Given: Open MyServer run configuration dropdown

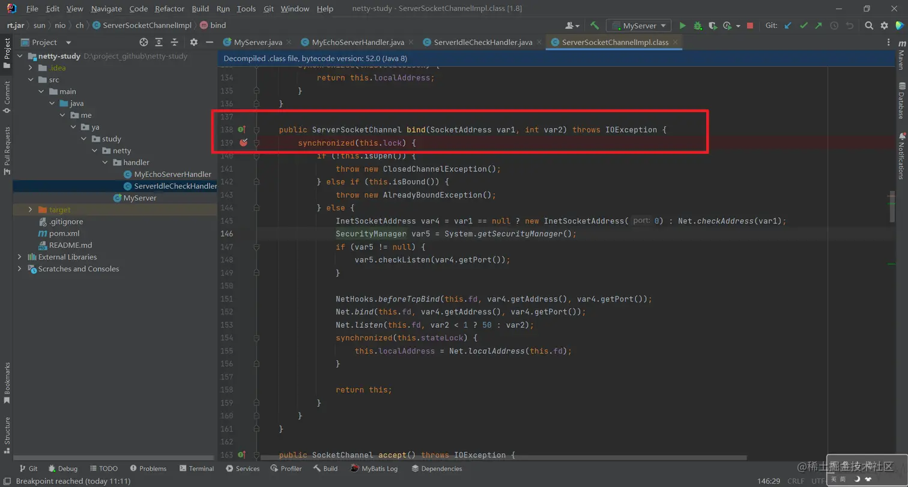Looking at the screenshot, I should [x=639, y=26].
